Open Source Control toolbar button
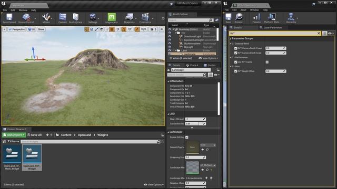The image size is (337, 189). [x=26, y=18]
